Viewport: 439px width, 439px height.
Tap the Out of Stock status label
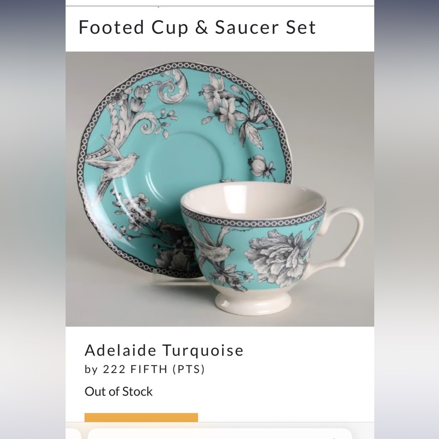(x=118, y=391)
